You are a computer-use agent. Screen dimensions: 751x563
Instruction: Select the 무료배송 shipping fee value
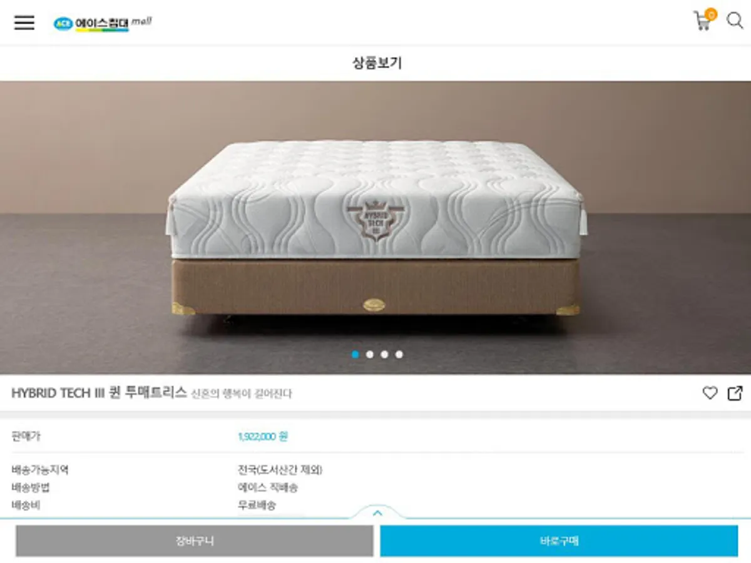(257, 505)
